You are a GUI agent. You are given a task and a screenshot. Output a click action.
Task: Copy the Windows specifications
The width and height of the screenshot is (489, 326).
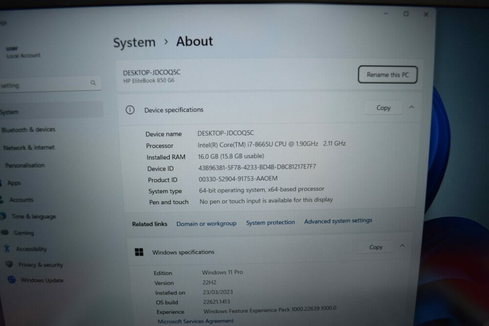(x=376, y=247)
